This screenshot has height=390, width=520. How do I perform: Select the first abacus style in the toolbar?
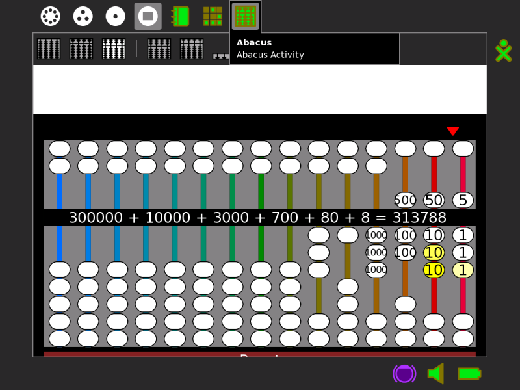point(49,49)
